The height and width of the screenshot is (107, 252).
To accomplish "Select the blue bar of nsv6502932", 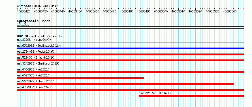I will (130, 48).
